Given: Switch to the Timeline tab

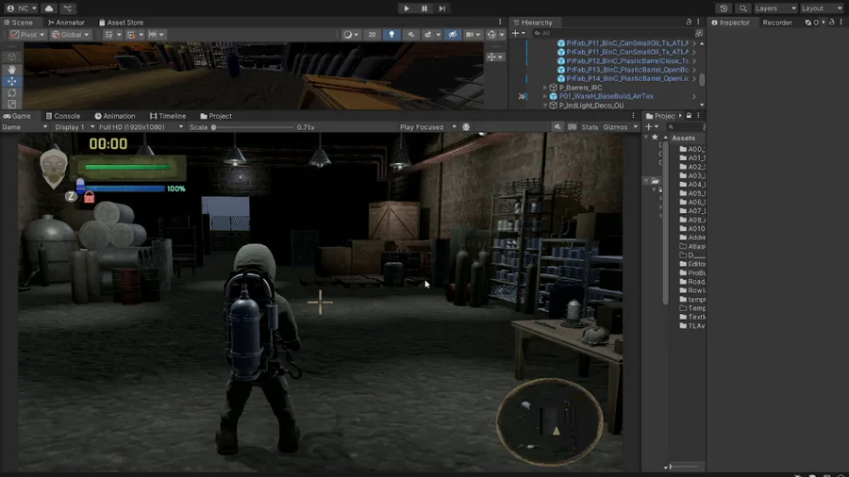Looking at the screenshot, I should tap(168, 116).
